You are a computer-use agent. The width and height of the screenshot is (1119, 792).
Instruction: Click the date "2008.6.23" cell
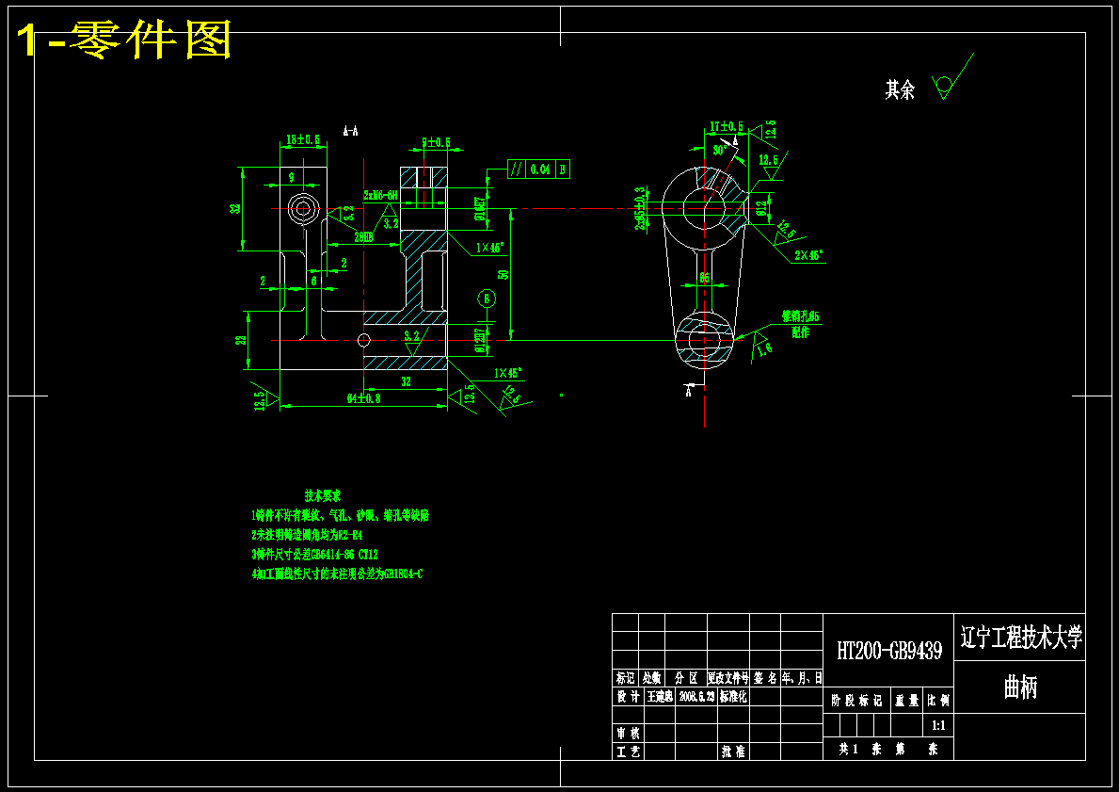pos(697,696)
